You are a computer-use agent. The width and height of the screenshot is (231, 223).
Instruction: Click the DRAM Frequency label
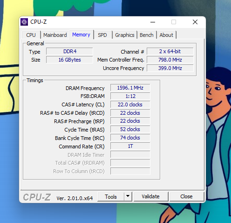85,88
